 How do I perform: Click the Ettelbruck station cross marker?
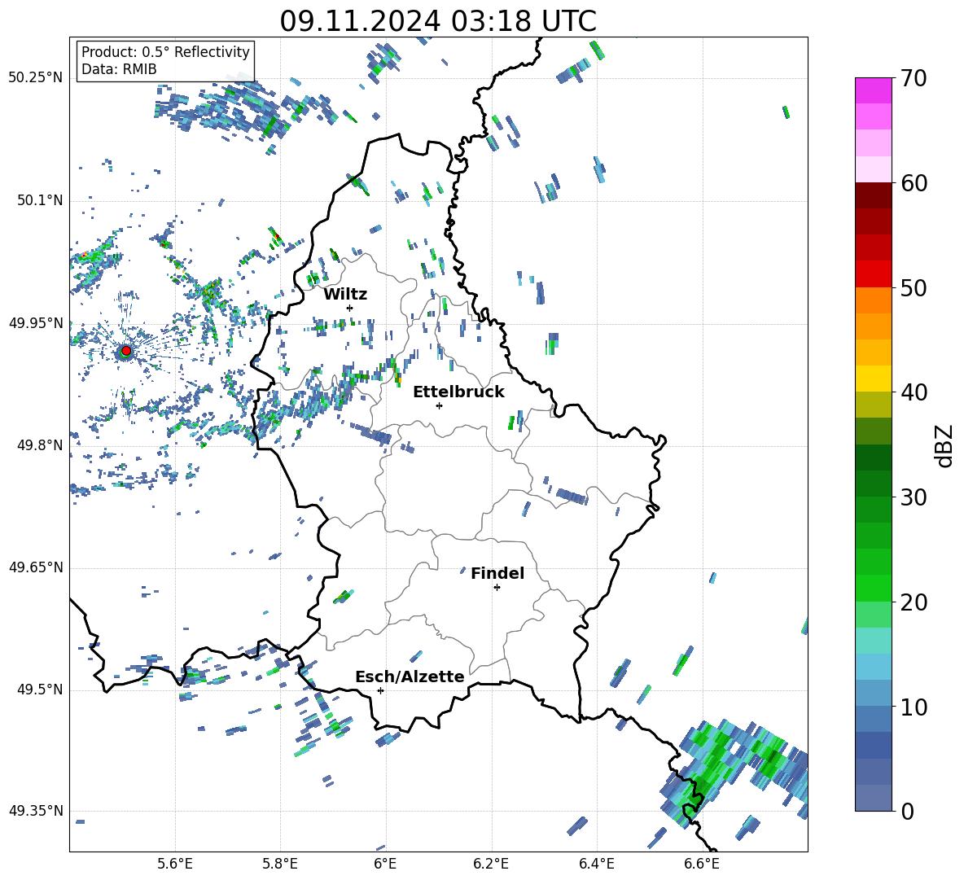pos(439,405)
